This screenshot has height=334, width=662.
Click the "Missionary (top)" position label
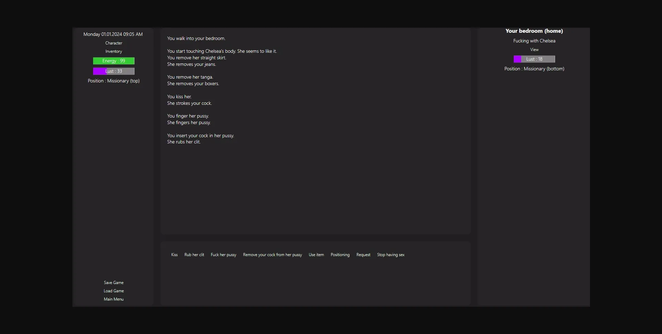tap(113, 81)
